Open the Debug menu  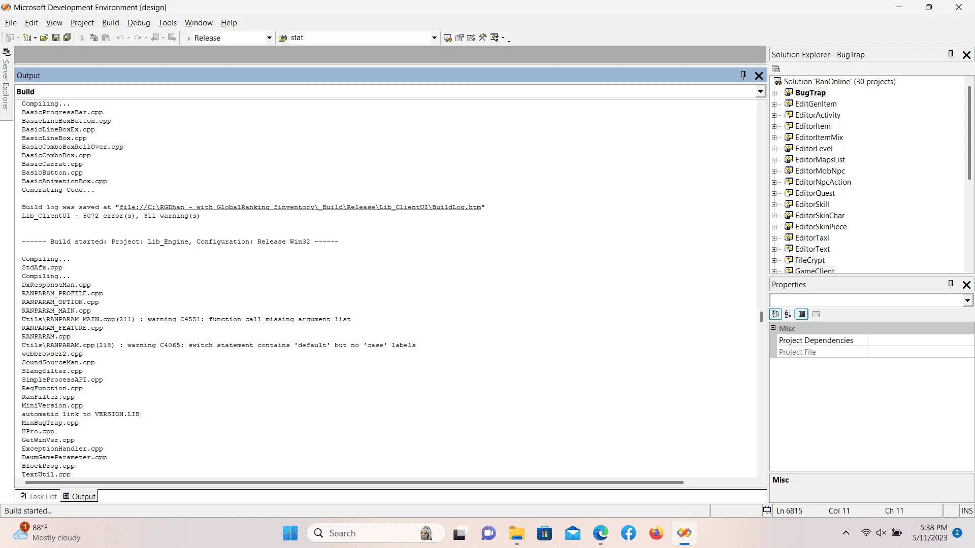[139, 23]
